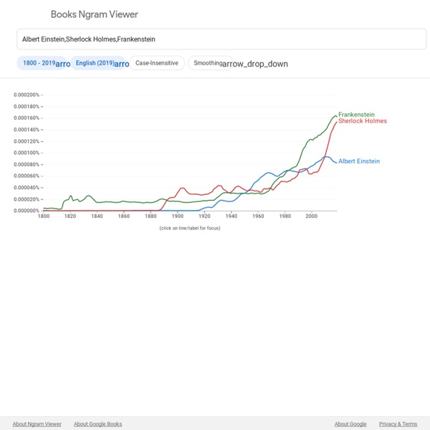Click the 0.000100% y-axis label

27,153
